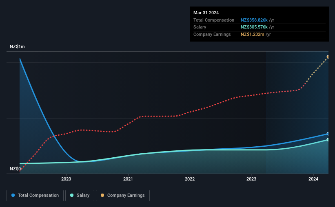
Task: Click the Company Earnings label in the tooltip
Action: coord(212,34)
